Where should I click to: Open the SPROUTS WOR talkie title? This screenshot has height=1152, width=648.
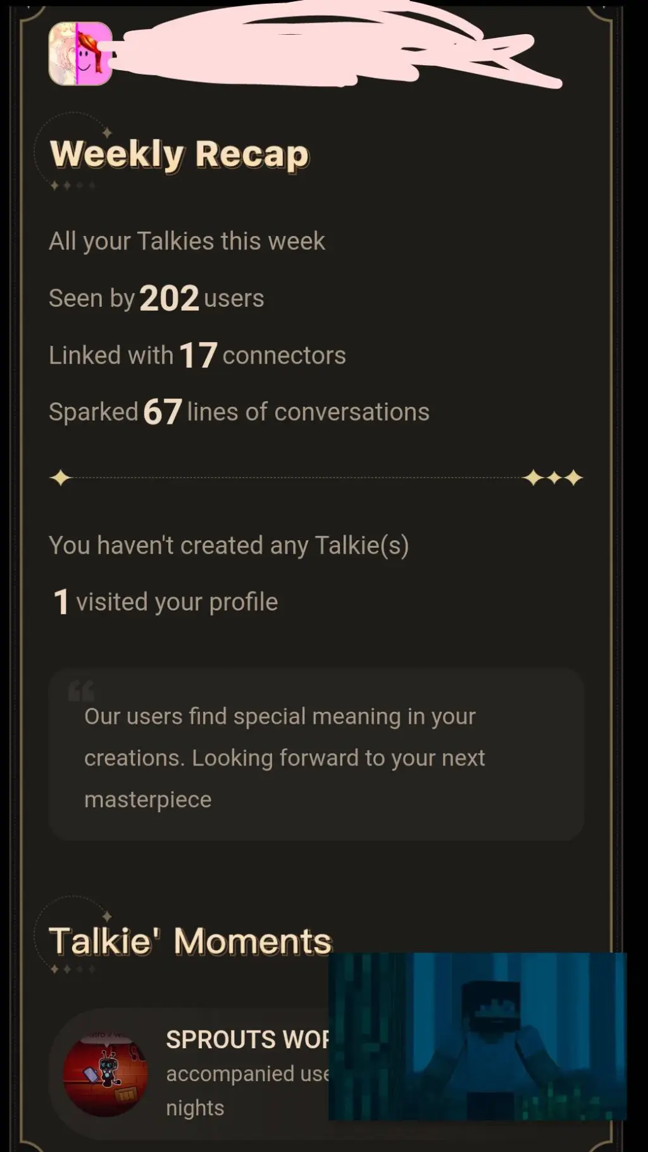coord(247,1039)
